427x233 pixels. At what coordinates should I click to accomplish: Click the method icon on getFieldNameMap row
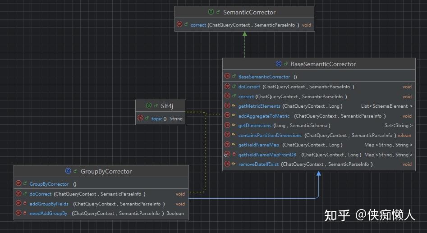pyautogui.click(x=227, y=144)
